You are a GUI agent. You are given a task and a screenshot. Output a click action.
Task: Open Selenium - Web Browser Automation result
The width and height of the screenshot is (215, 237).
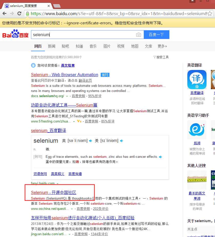pos(65,75)
